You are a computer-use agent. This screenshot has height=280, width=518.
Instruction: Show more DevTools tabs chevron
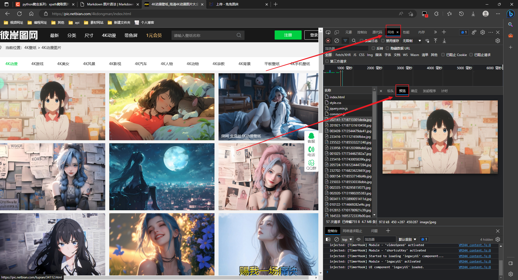pos(435,32)
